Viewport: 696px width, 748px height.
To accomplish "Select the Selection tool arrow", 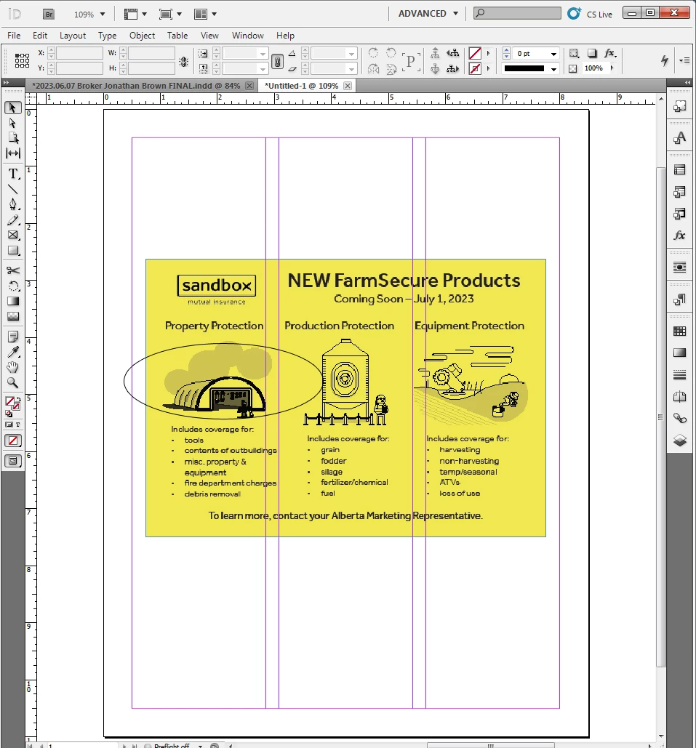I will pyautogui.click(x=13, y=108).
